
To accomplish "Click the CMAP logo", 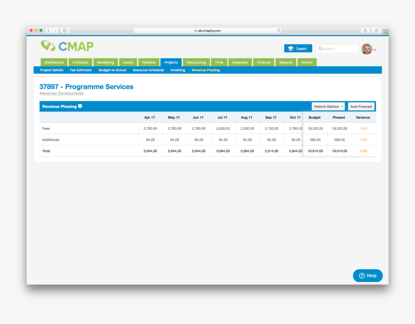I will click(x=67, y=46).
